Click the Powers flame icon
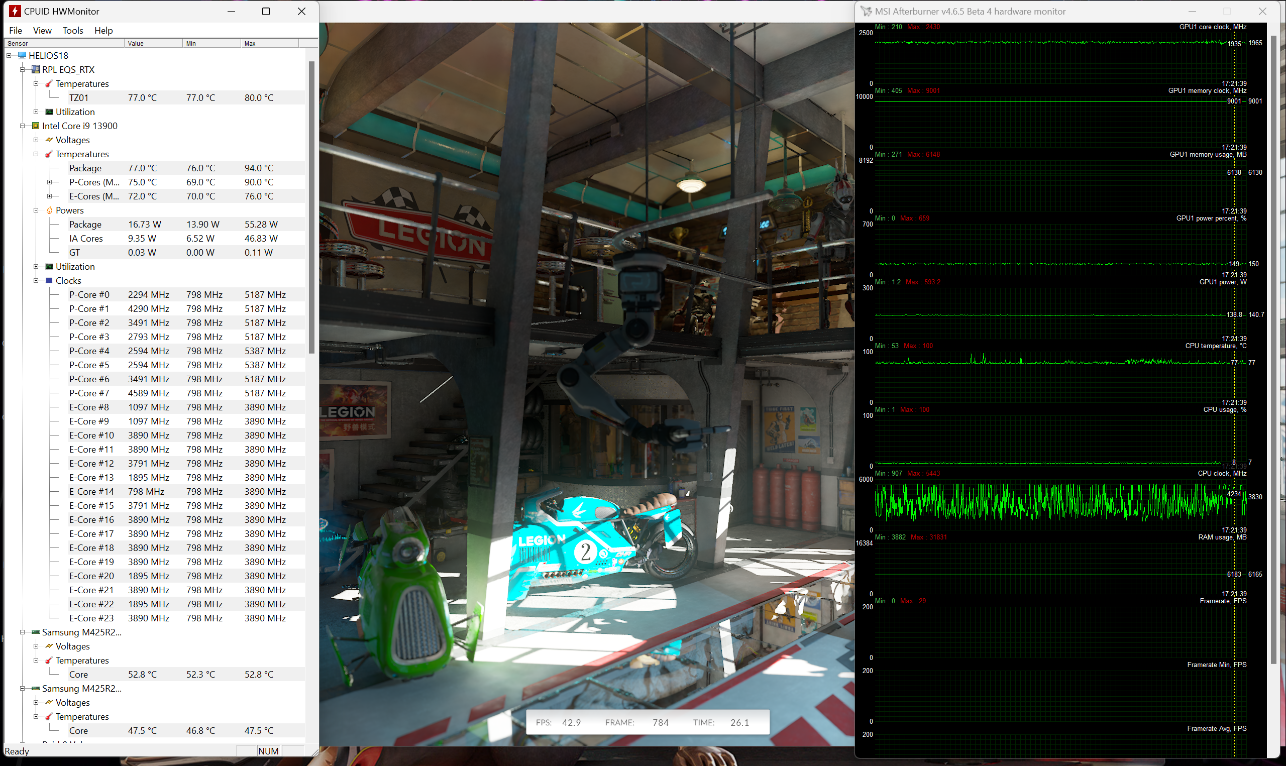 (x=50, y=210)
